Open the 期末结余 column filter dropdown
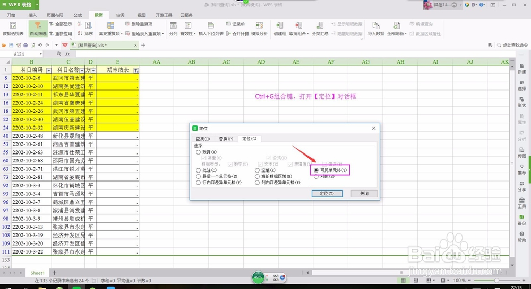 (x=136, y=70)
